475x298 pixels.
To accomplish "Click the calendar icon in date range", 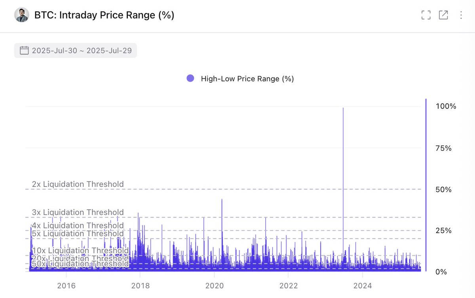I will click(x=24, y=50).
